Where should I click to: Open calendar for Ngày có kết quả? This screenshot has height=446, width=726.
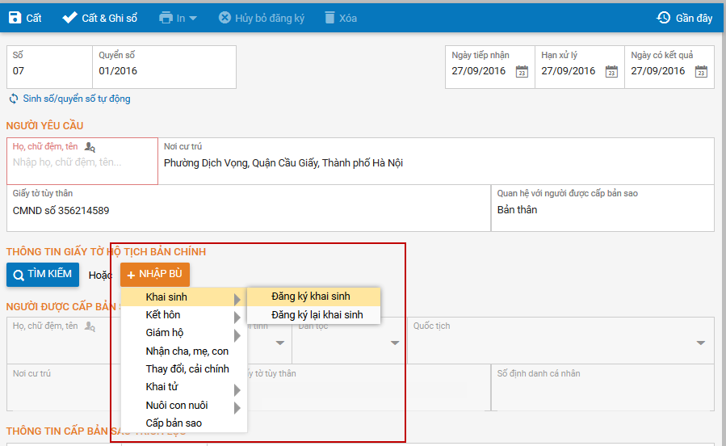(701, 72)
